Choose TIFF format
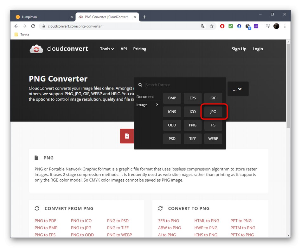301x248 pixels. (x=193, y=139)
